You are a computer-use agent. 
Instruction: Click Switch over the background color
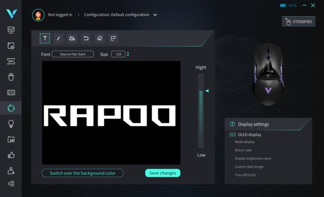(82, 173)
